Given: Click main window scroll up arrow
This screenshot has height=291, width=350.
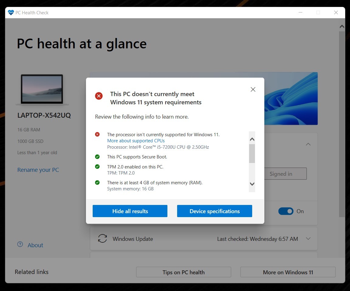Looking at the screenshot, I should point(342,26).
